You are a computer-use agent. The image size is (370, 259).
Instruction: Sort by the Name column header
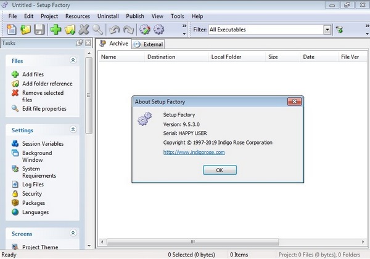[121, 57]
